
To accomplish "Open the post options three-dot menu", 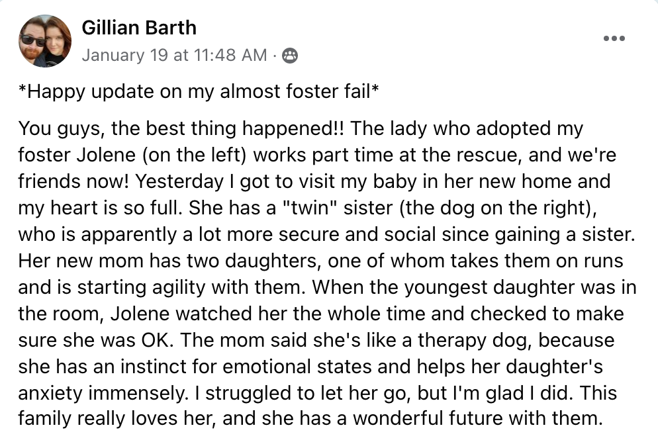I will coord(614,38).
